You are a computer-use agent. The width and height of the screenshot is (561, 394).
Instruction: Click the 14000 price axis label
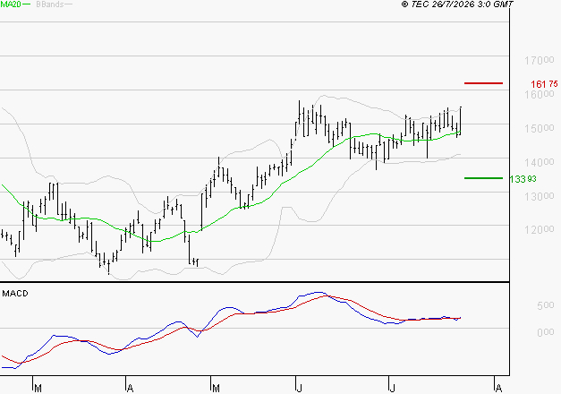click(x=540, y=162)
